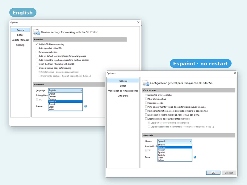Choose Italian in the Idioma dropdown list
247x185 pixels.
pyautogui.click(x=175, y=160)
